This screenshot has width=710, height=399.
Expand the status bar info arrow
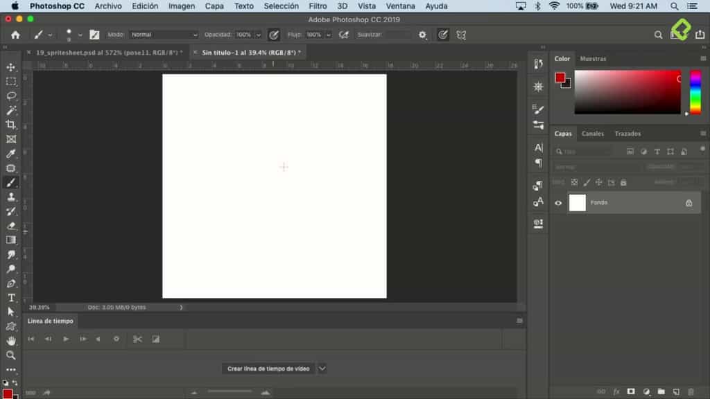tap(181, 308)
